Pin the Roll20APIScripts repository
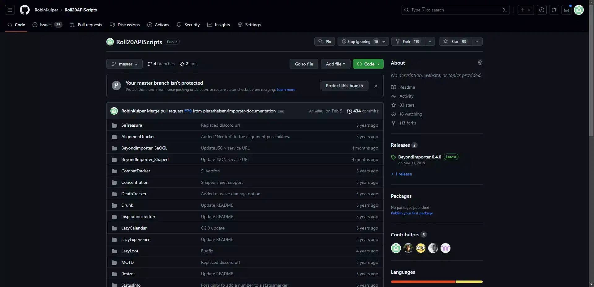This screenshot has height=287, width=594. pos(325,41)
